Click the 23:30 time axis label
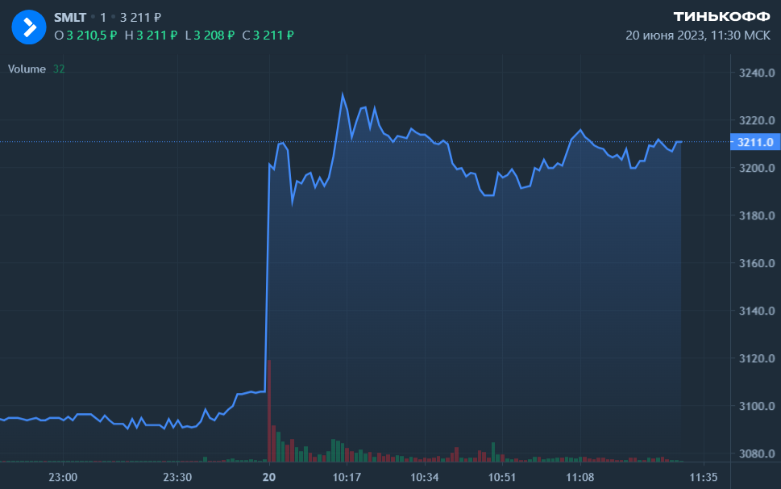 pos(177,477)
